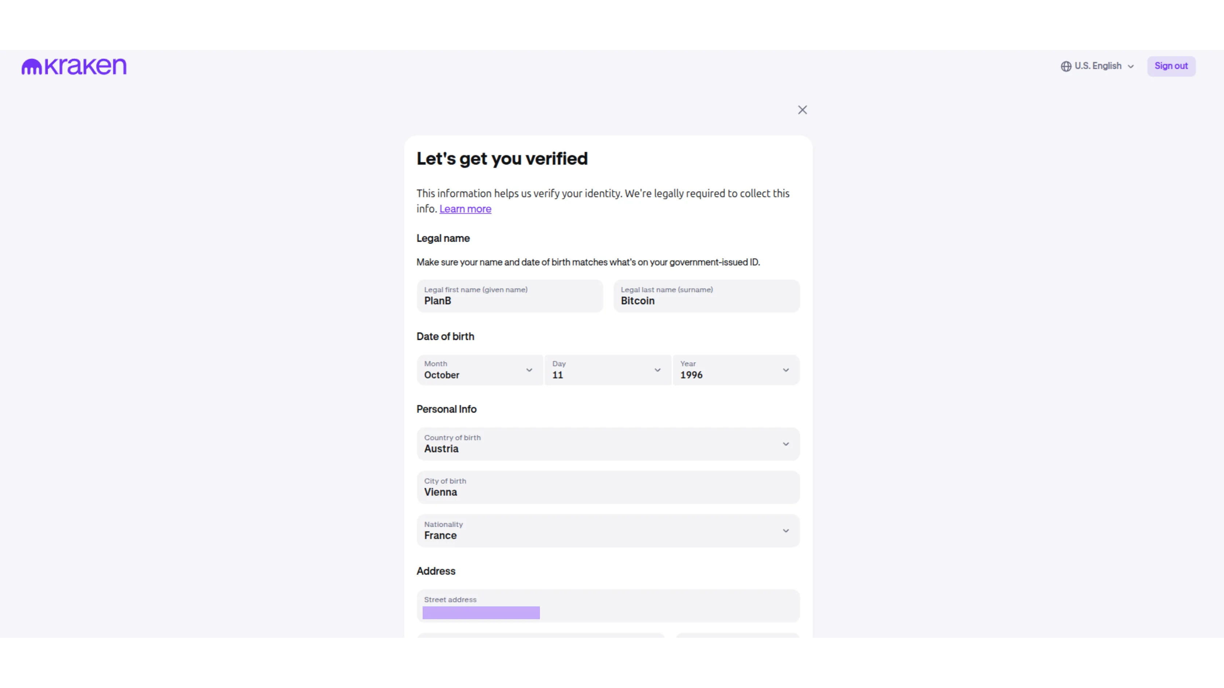Click the chevron arrow in Year field
Image resolution: width=1224 pixels, height=688 pixels.
[x=785, y=370]
